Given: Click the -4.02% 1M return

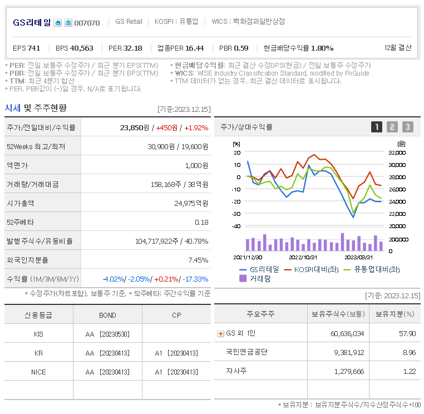Looking at the screenshot, I should coord(114,279).
